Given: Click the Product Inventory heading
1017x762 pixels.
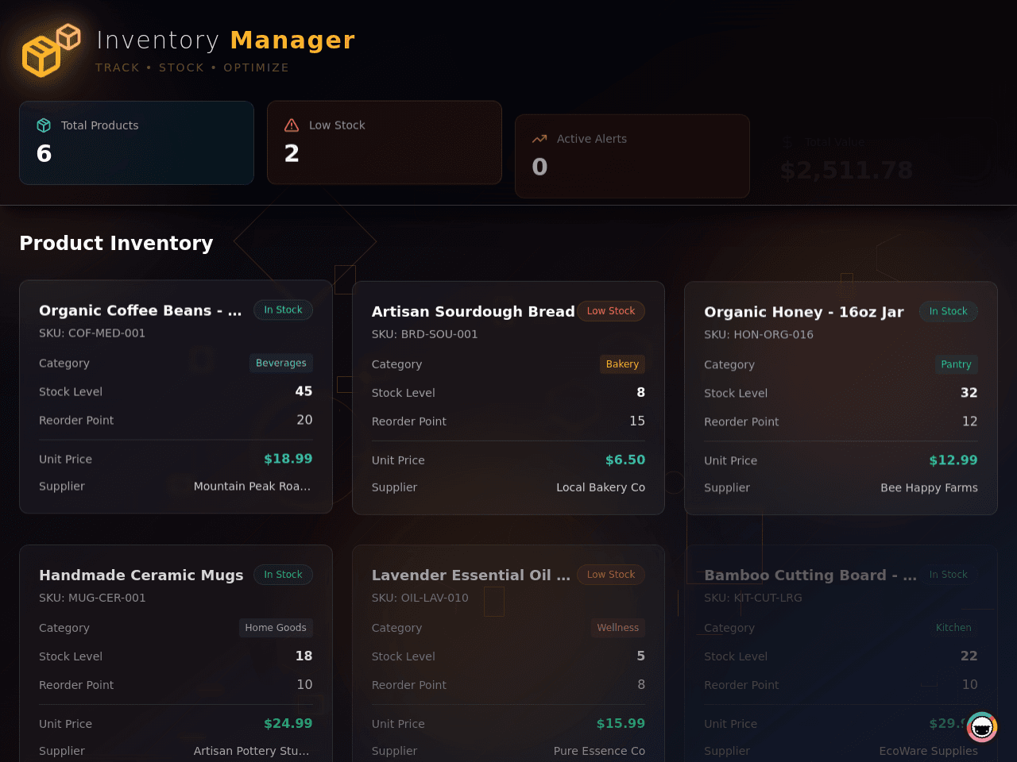Looking at the screenshot, I should click(116, 243).
